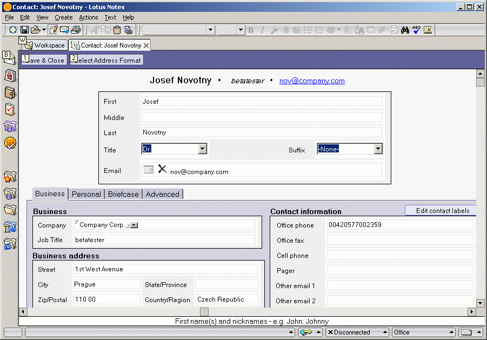The image size is (487, 340).
Task: Open the Mail envelope bookmark icon
Action: (x=9, y=58)
